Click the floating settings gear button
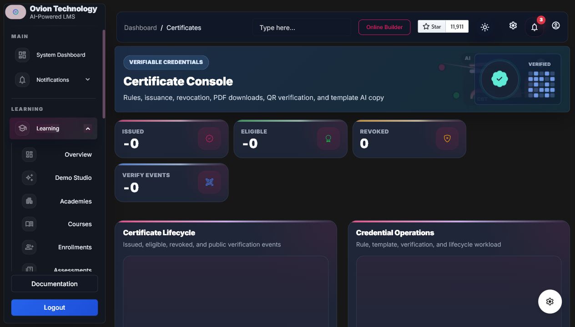575x327 pixels. [550, 302]
